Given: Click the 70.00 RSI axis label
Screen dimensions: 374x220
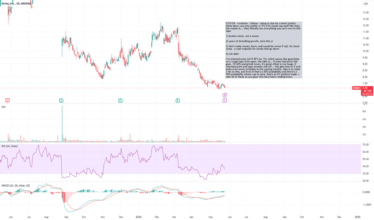Looking at the screenshot, I should coord(366,145).
